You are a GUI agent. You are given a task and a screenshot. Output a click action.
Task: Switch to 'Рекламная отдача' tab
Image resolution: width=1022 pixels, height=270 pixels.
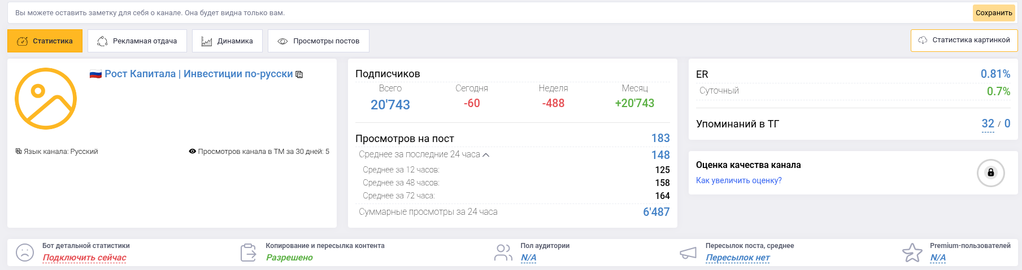coord(137,41)
